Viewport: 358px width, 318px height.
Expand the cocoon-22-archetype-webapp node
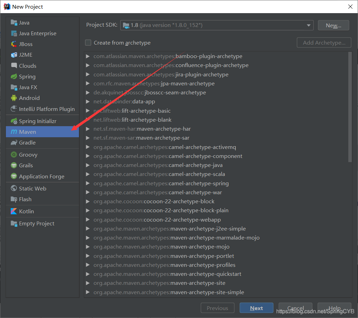(88, 220)
